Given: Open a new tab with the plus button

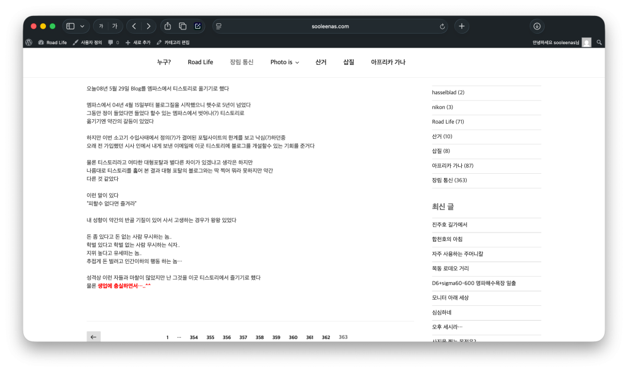Looking at the screenshot, I should (x=462, y=26).
